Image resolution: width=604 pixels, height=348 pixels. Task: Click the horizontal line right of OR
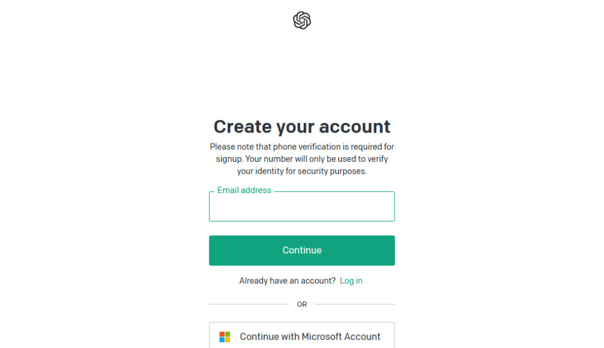click(x=354, y=304)
